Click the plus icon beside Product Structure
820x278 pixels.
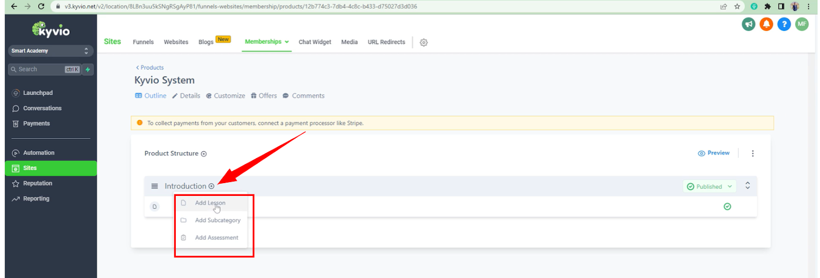click(x=203, y=154)
